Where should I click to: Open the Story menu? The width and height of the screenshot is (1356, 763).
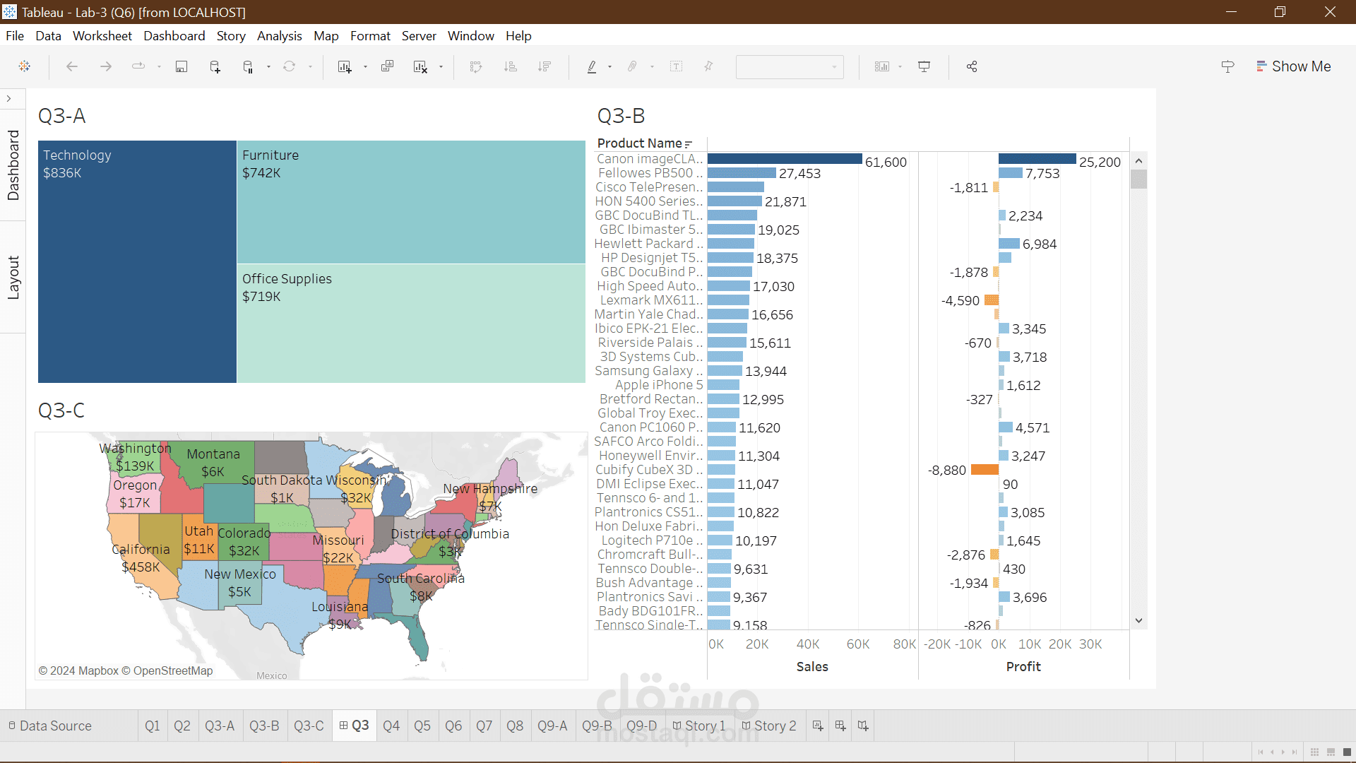pos(231,36)
